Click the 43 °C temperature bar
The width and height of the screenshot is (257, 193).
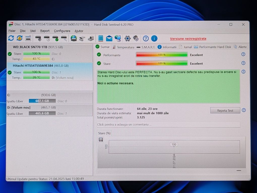[36, 59]
